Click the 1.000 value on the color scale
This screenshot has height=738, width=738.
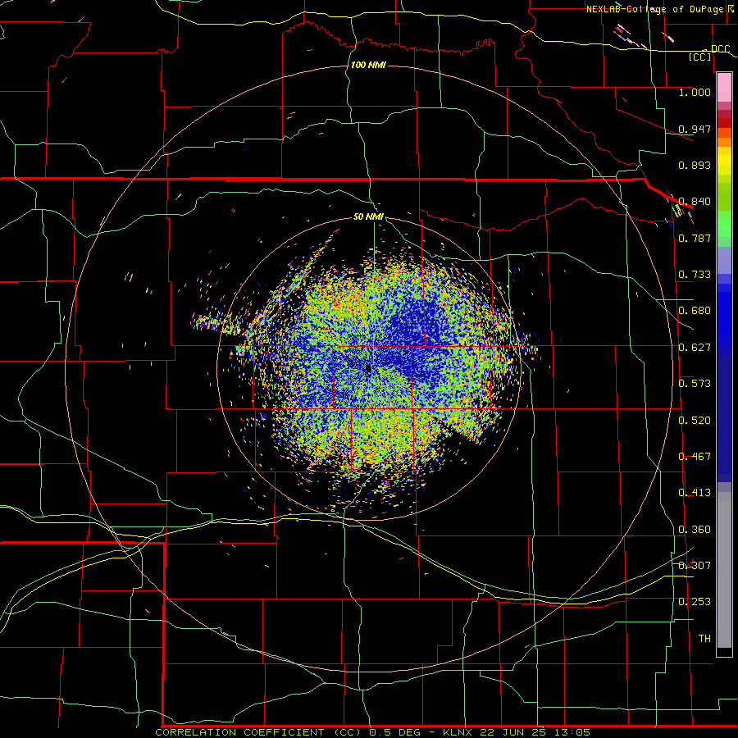pyautogui.click(x=695, y=93)
